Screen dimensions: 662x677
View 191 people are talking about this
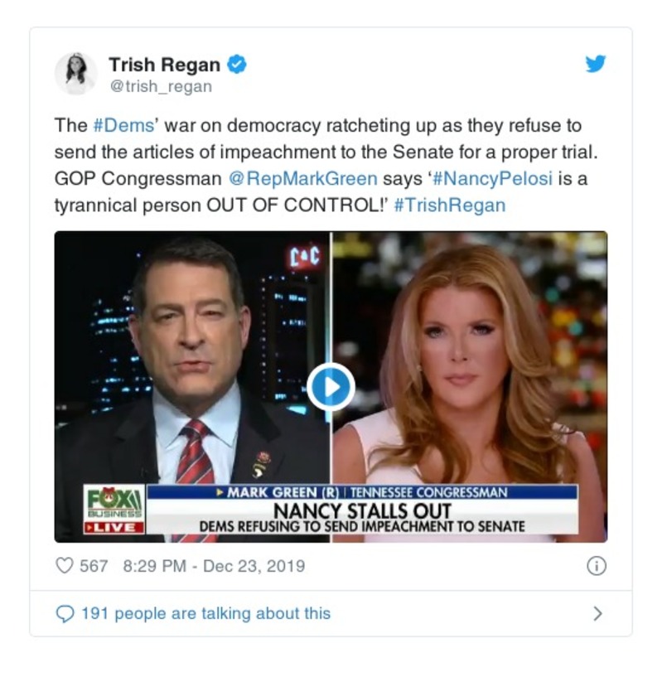pyautogui.click(x=206, y=613)
